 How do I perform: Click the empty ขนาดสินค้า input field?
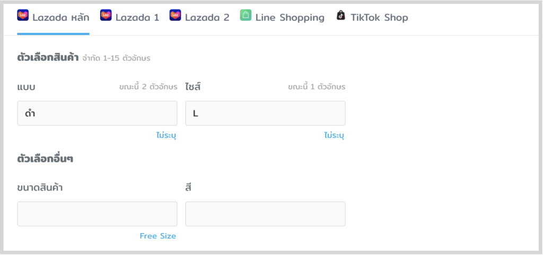pyautogui.click(x=97, y=214)
